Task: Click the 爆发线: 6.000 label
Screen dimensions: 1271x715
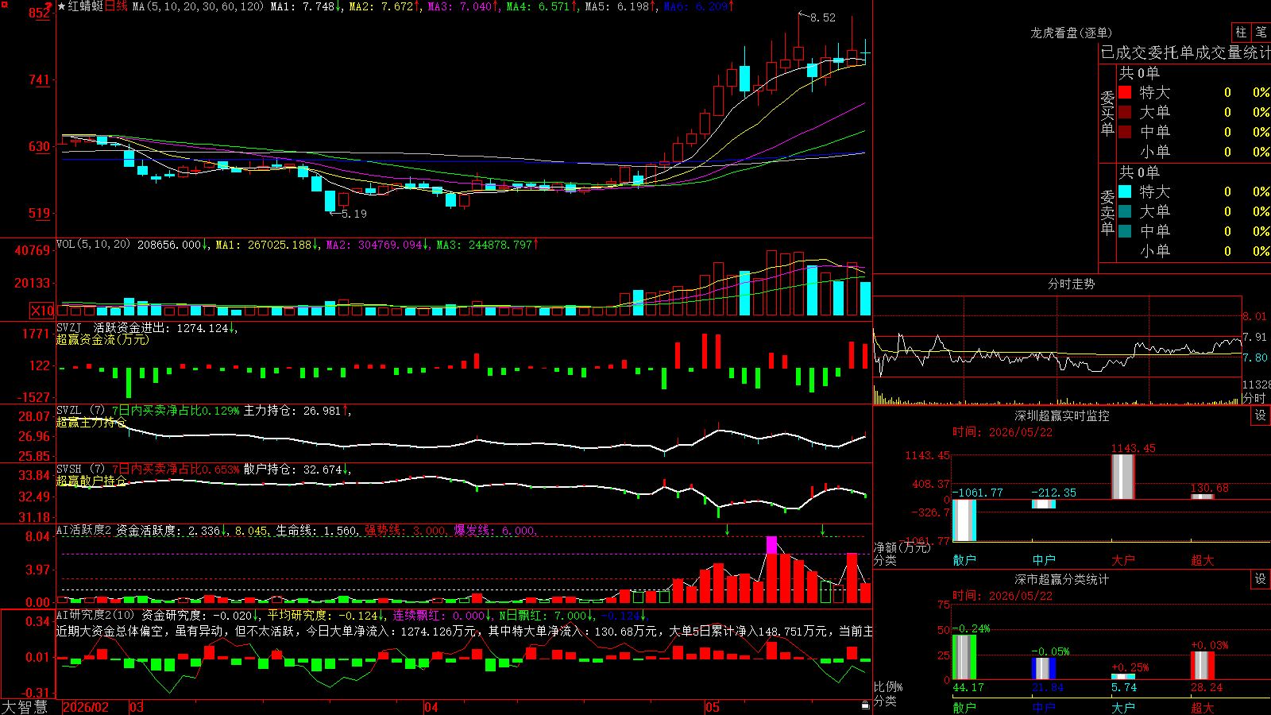Action: [494, 531]
